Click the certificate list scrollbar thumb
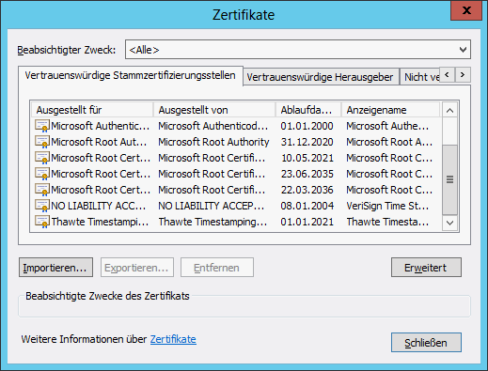The height and width of the screenshot is (371, 488). tap(449, 179)
